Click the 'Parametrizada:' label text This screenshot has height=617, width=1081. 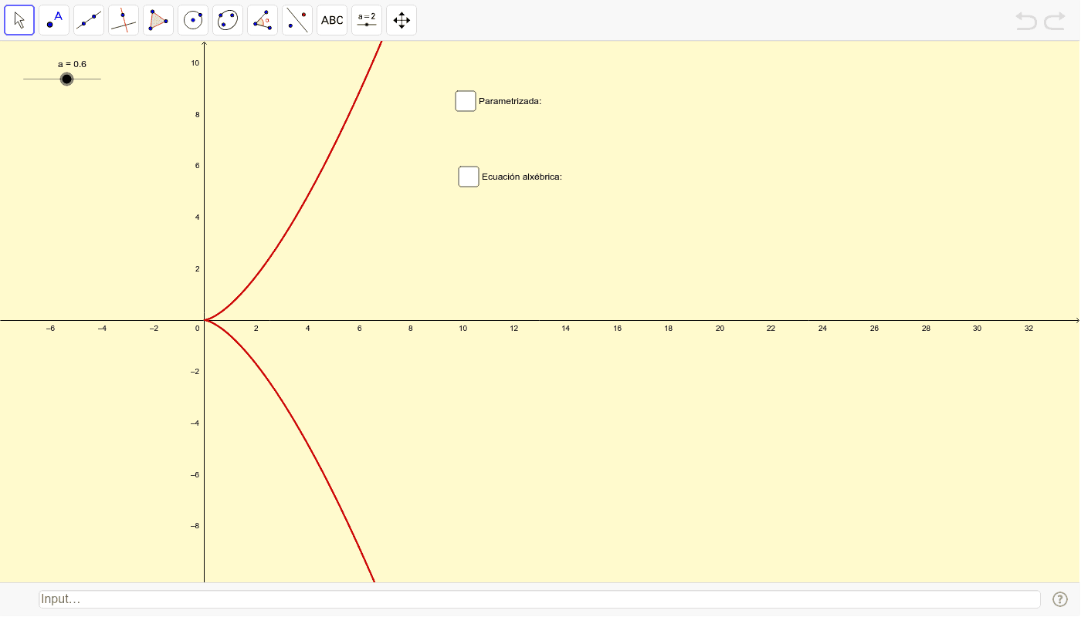(x=510, y=101)
